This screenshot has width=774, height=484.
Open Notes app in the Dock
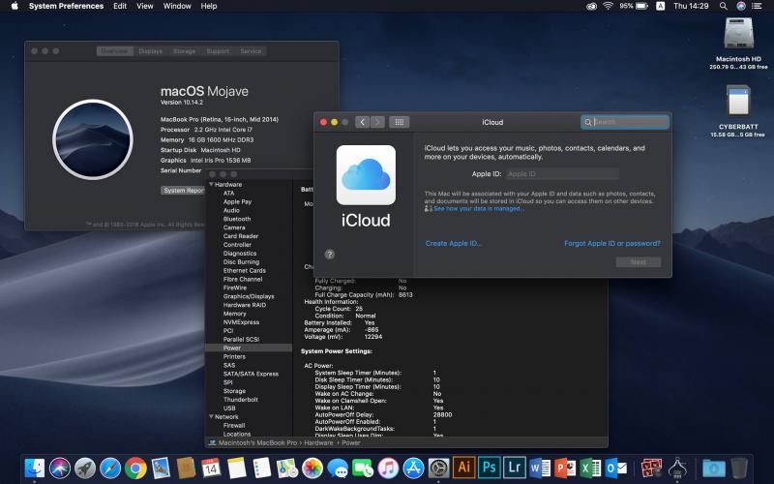236,469
